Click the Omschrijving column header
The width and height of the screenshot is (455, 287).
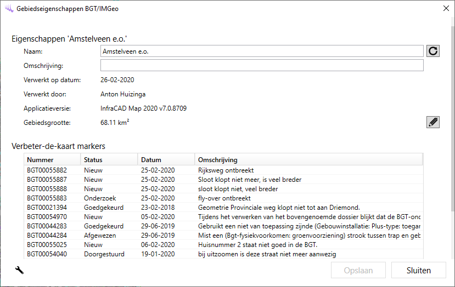tap(308, 160)
